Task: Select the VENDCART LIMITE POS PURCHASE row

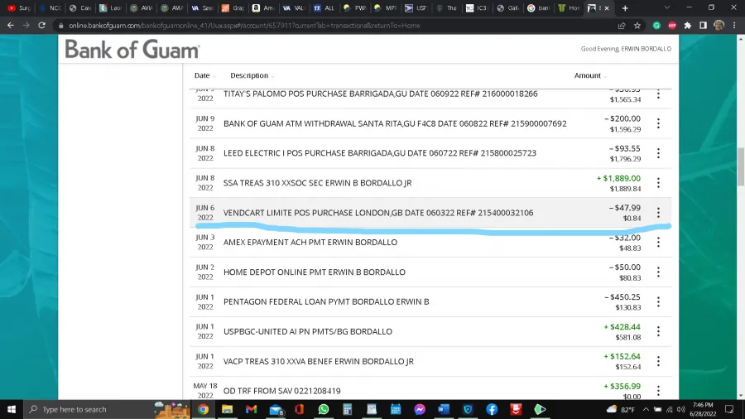Action: pyautogui.click(x=430, y=212)
